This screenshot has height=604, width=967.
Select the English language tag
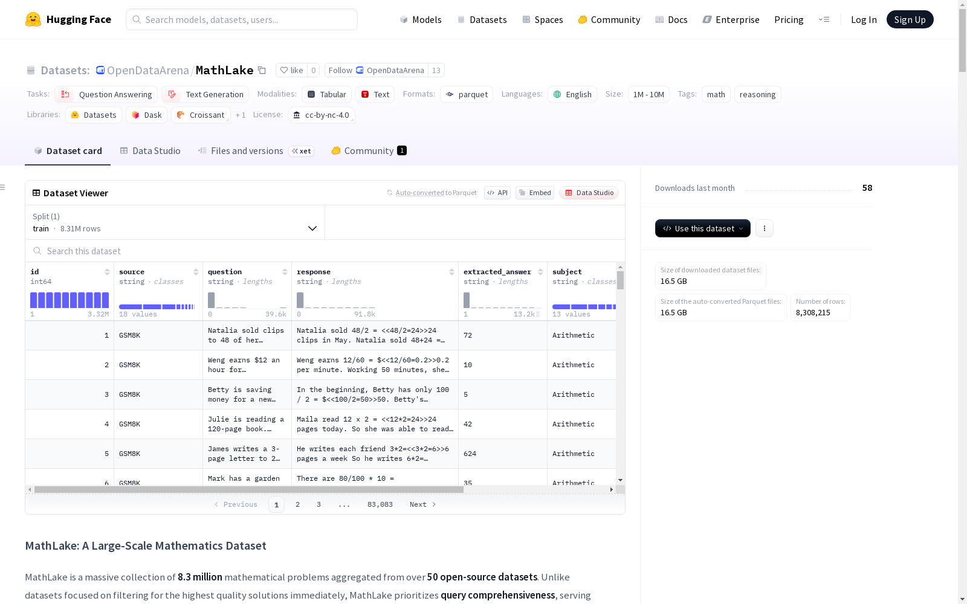click(572, 94)
